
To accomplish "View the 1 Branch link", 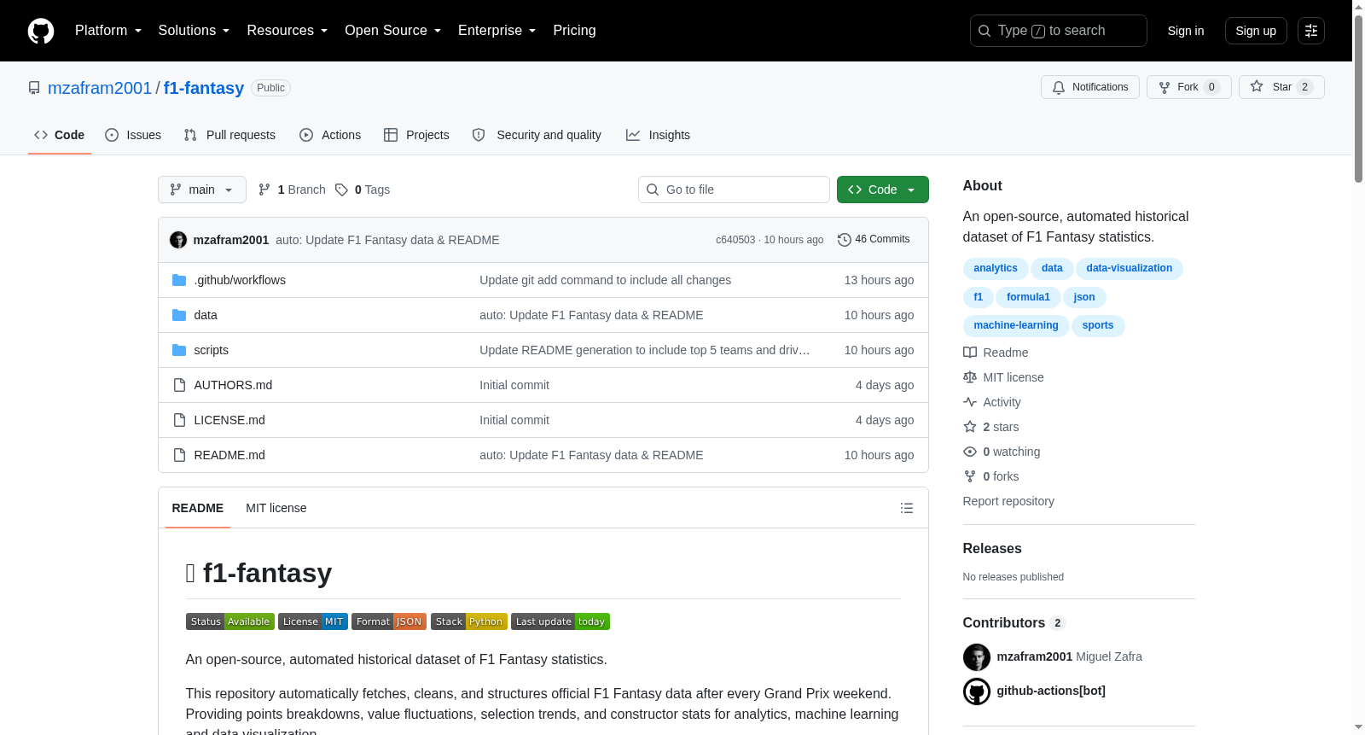I will point(292,190).
